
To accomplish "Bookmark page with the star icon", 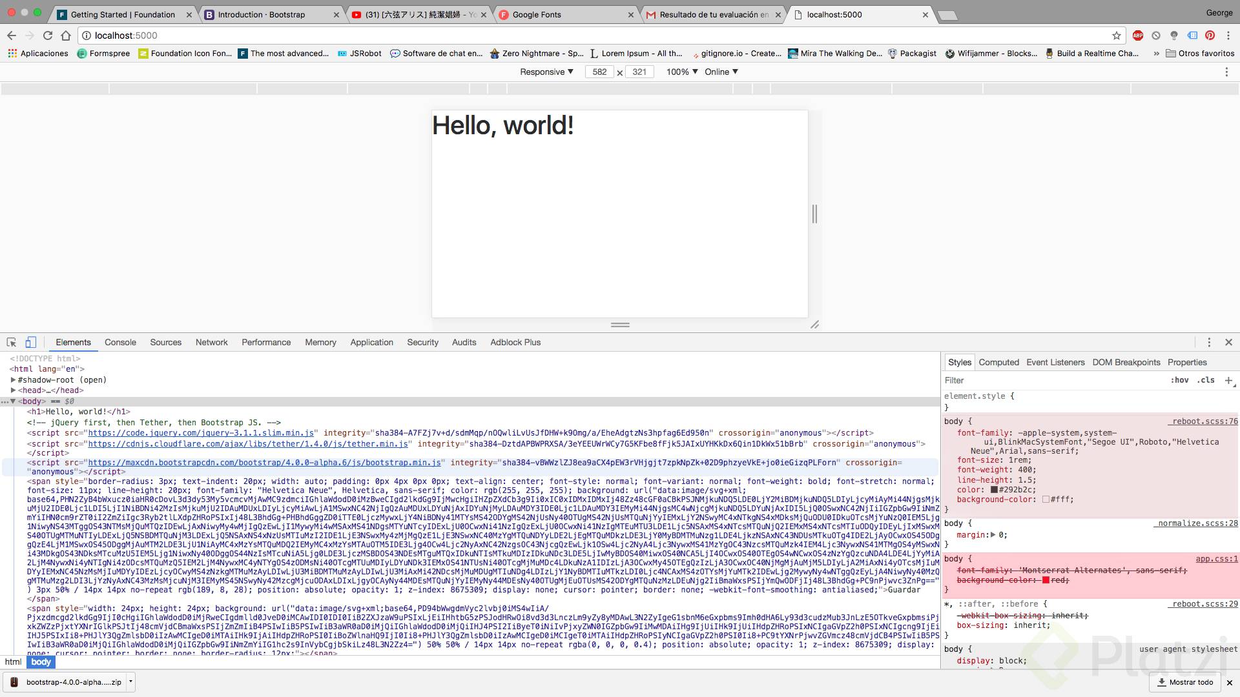I will (1116, 35).
